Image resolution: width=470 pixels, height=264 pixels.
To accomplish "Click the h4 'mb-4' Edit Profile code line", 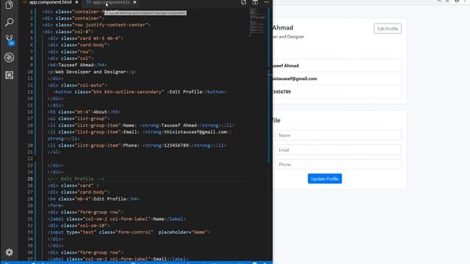I will click(93, 199).
